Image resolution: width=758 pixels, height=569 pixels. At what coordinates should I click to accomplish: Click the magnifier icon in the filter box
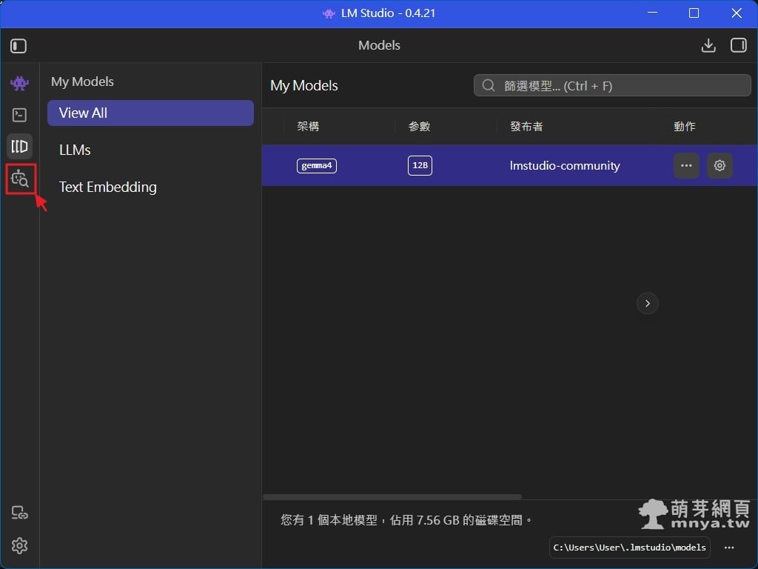(x=489, y=86)
